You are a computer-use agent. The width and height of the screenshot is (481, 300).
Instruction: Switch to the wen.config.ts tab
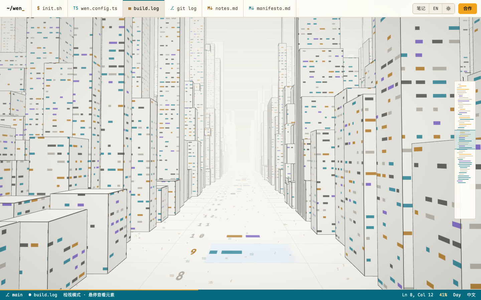[x=95, y=8]
